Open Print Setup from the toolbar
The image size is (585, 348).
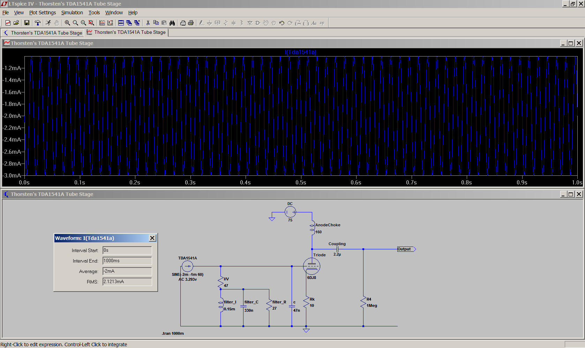(183, 23)
